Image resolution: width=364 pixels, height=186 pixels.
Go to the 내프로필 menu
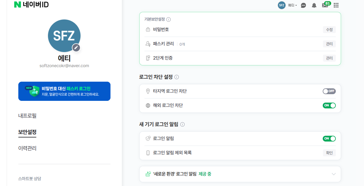pos(27,116)
